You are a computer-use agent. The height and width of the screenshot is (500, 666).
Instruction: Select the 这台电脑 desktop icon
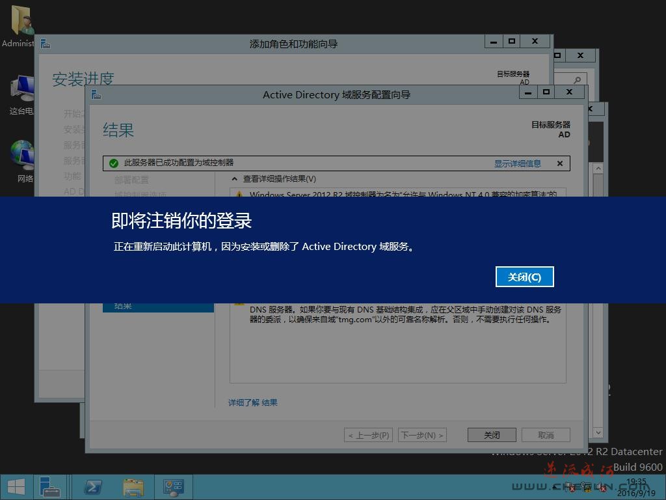tap(21, 95)
